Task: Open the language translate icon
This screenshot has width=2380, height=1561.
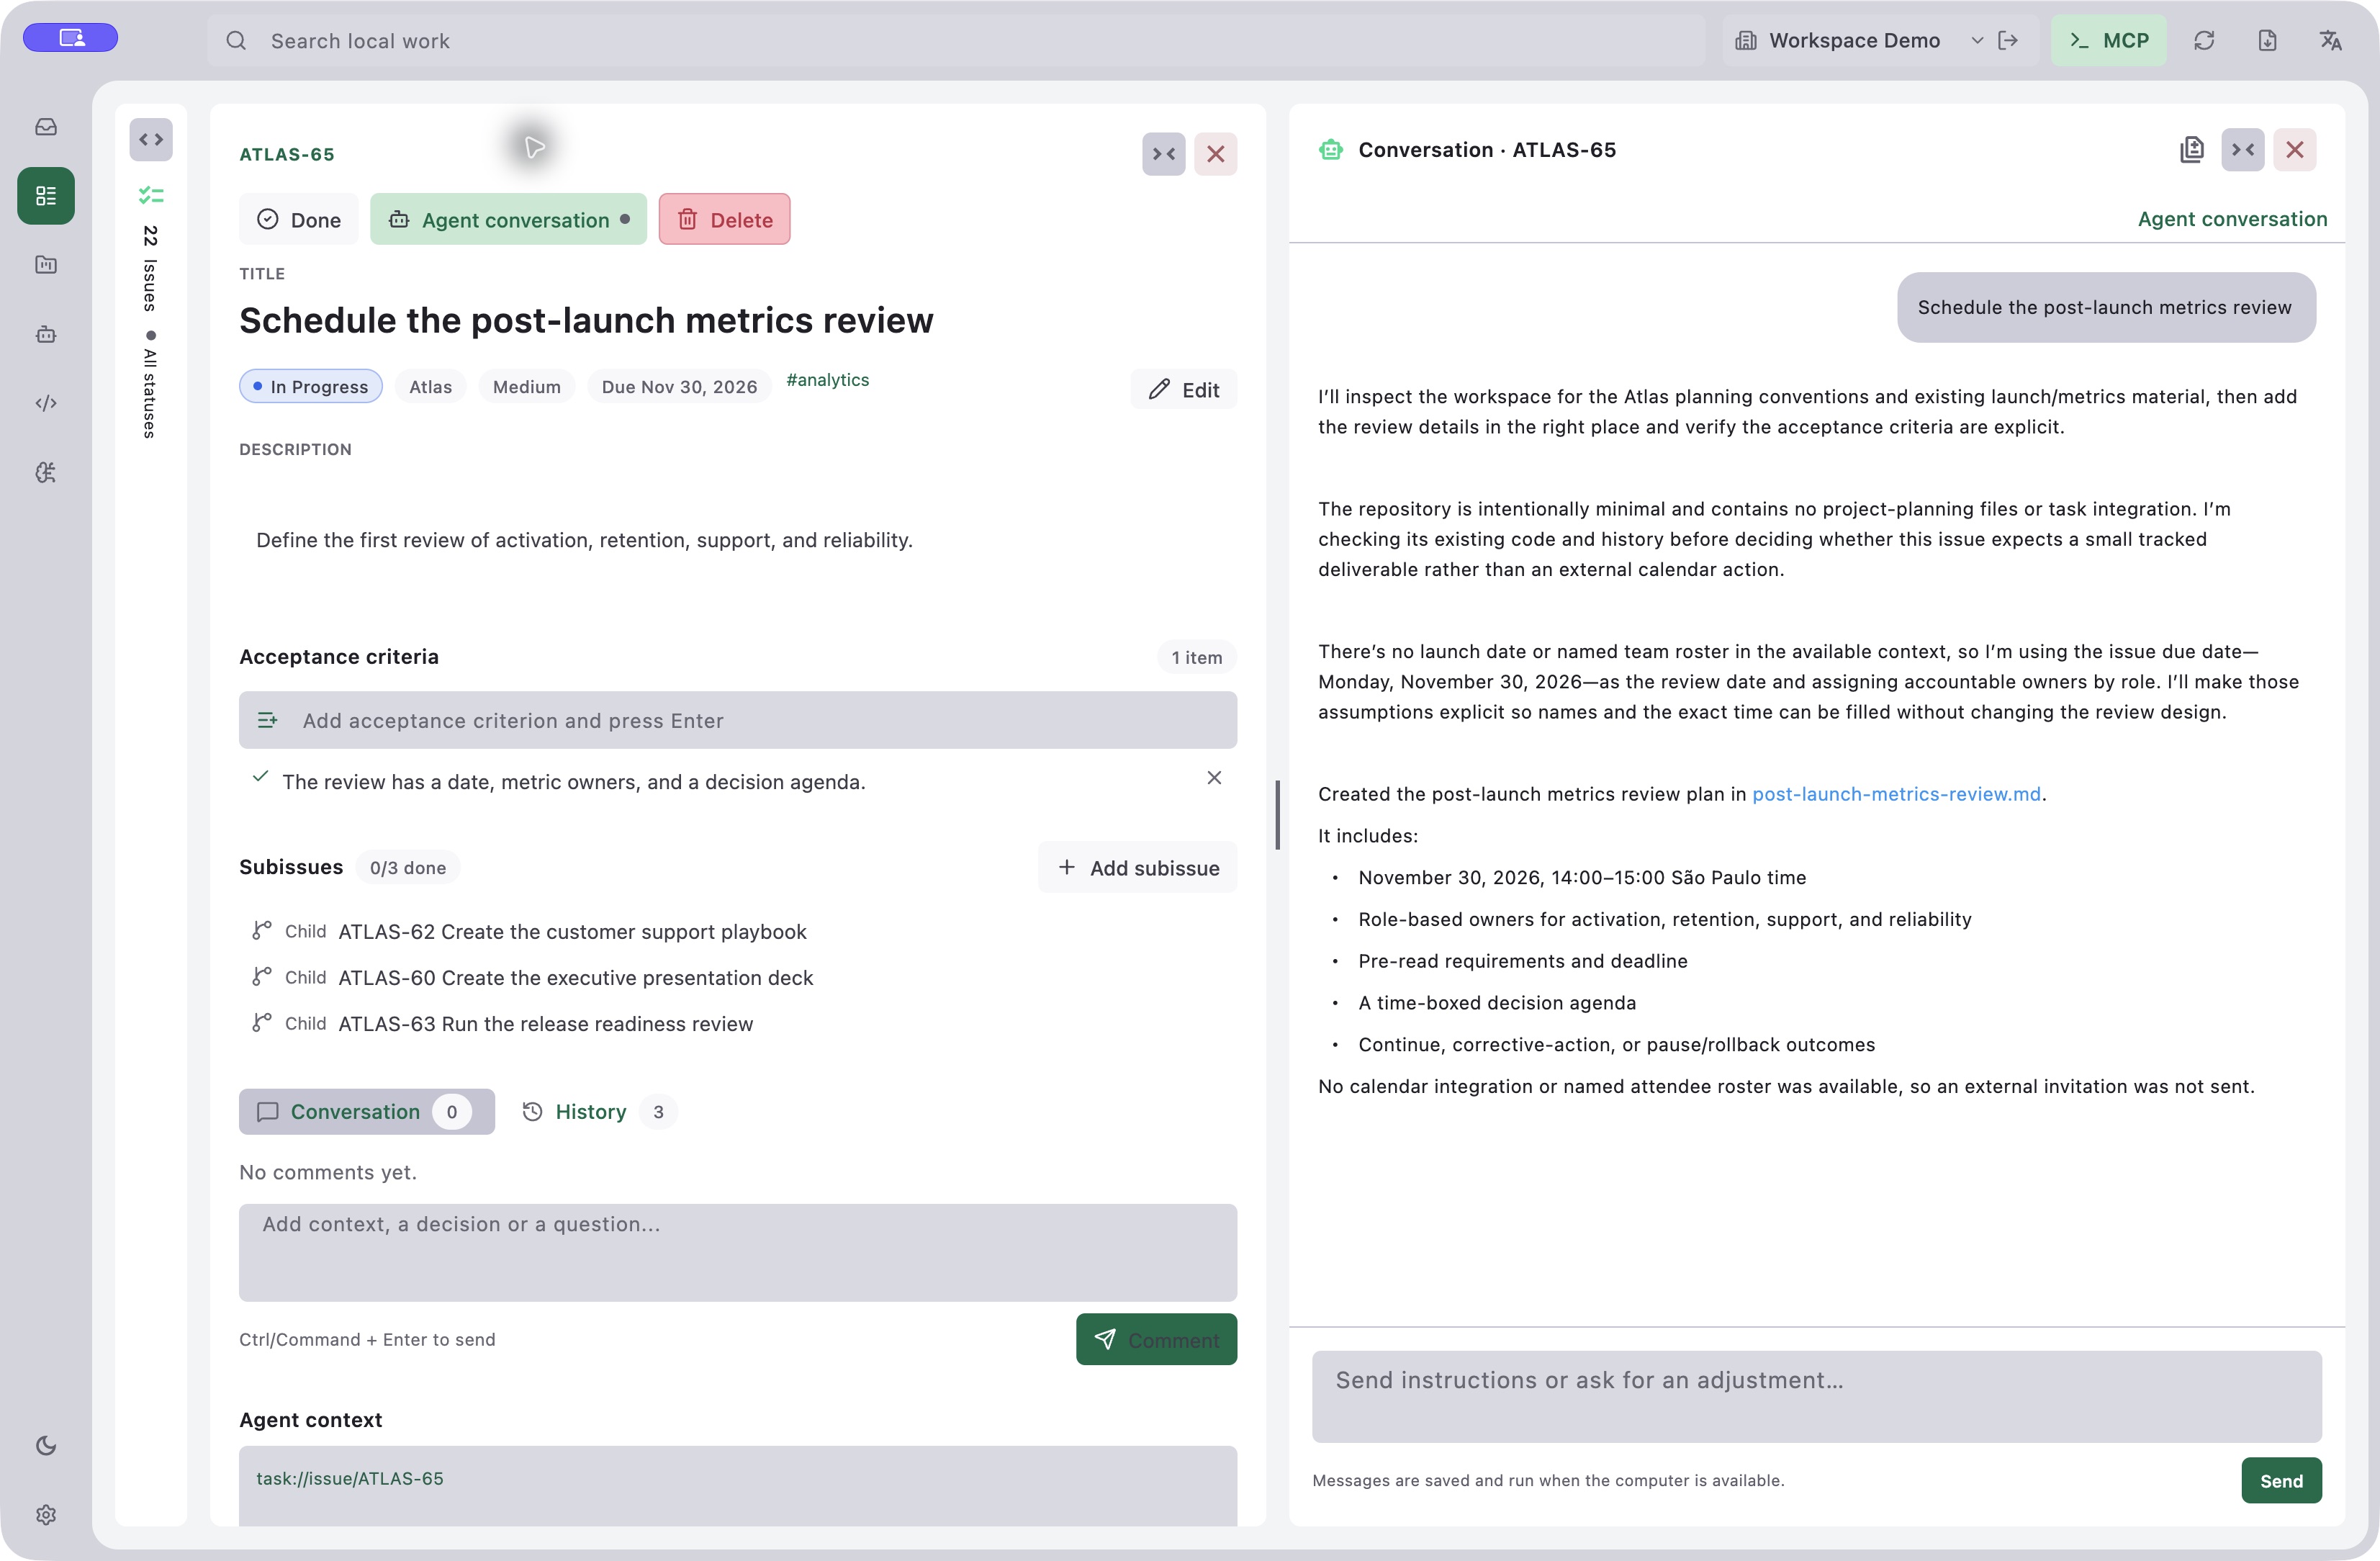Action: (x=2330, y=41)
